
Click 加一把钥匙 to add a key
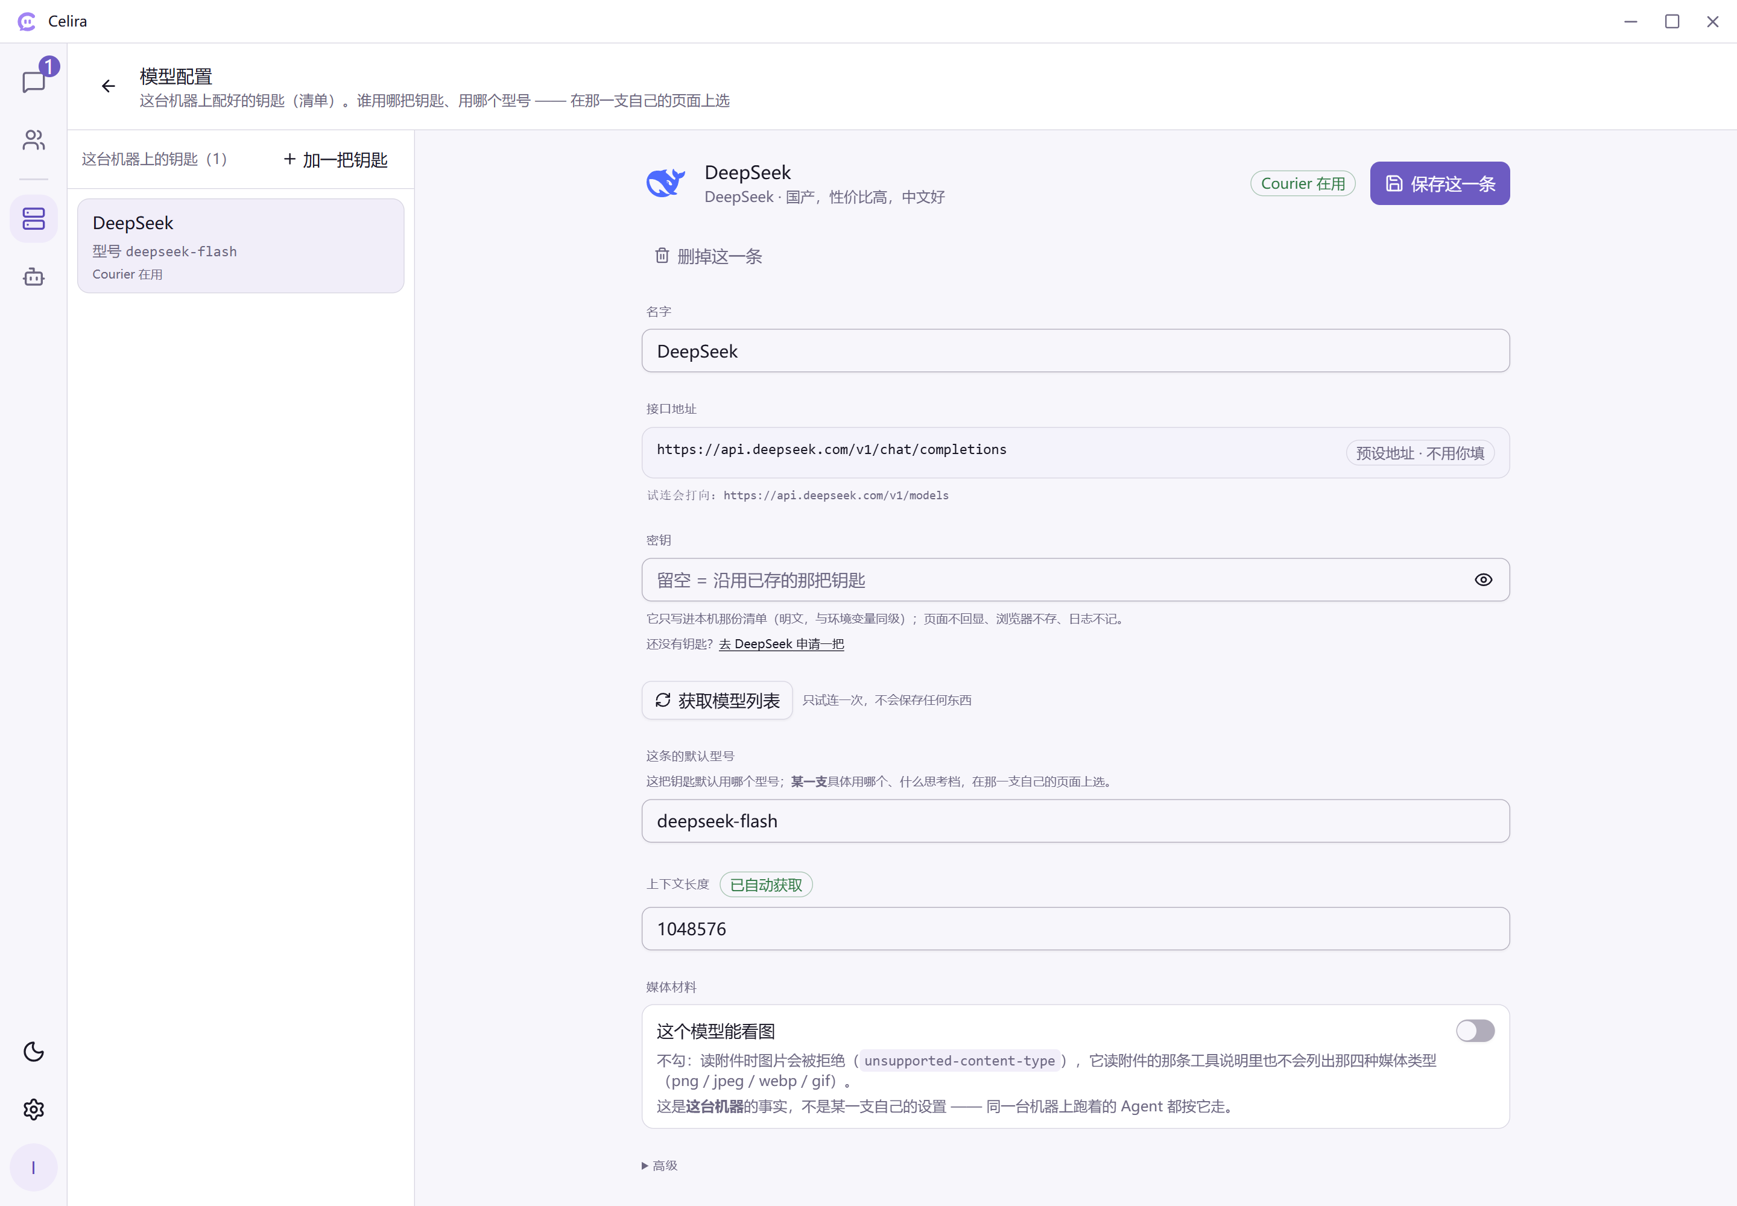tap(335, 159)
